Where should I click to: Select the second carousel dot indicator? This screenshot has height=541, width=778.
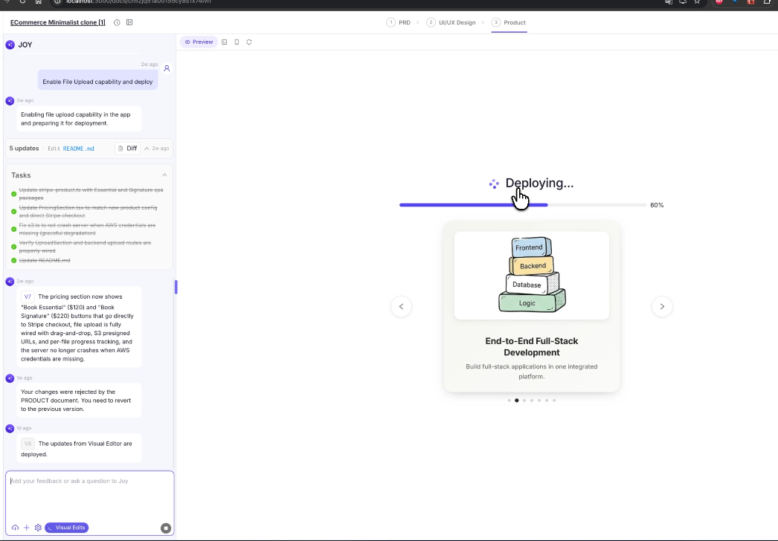tap(517, 400)
